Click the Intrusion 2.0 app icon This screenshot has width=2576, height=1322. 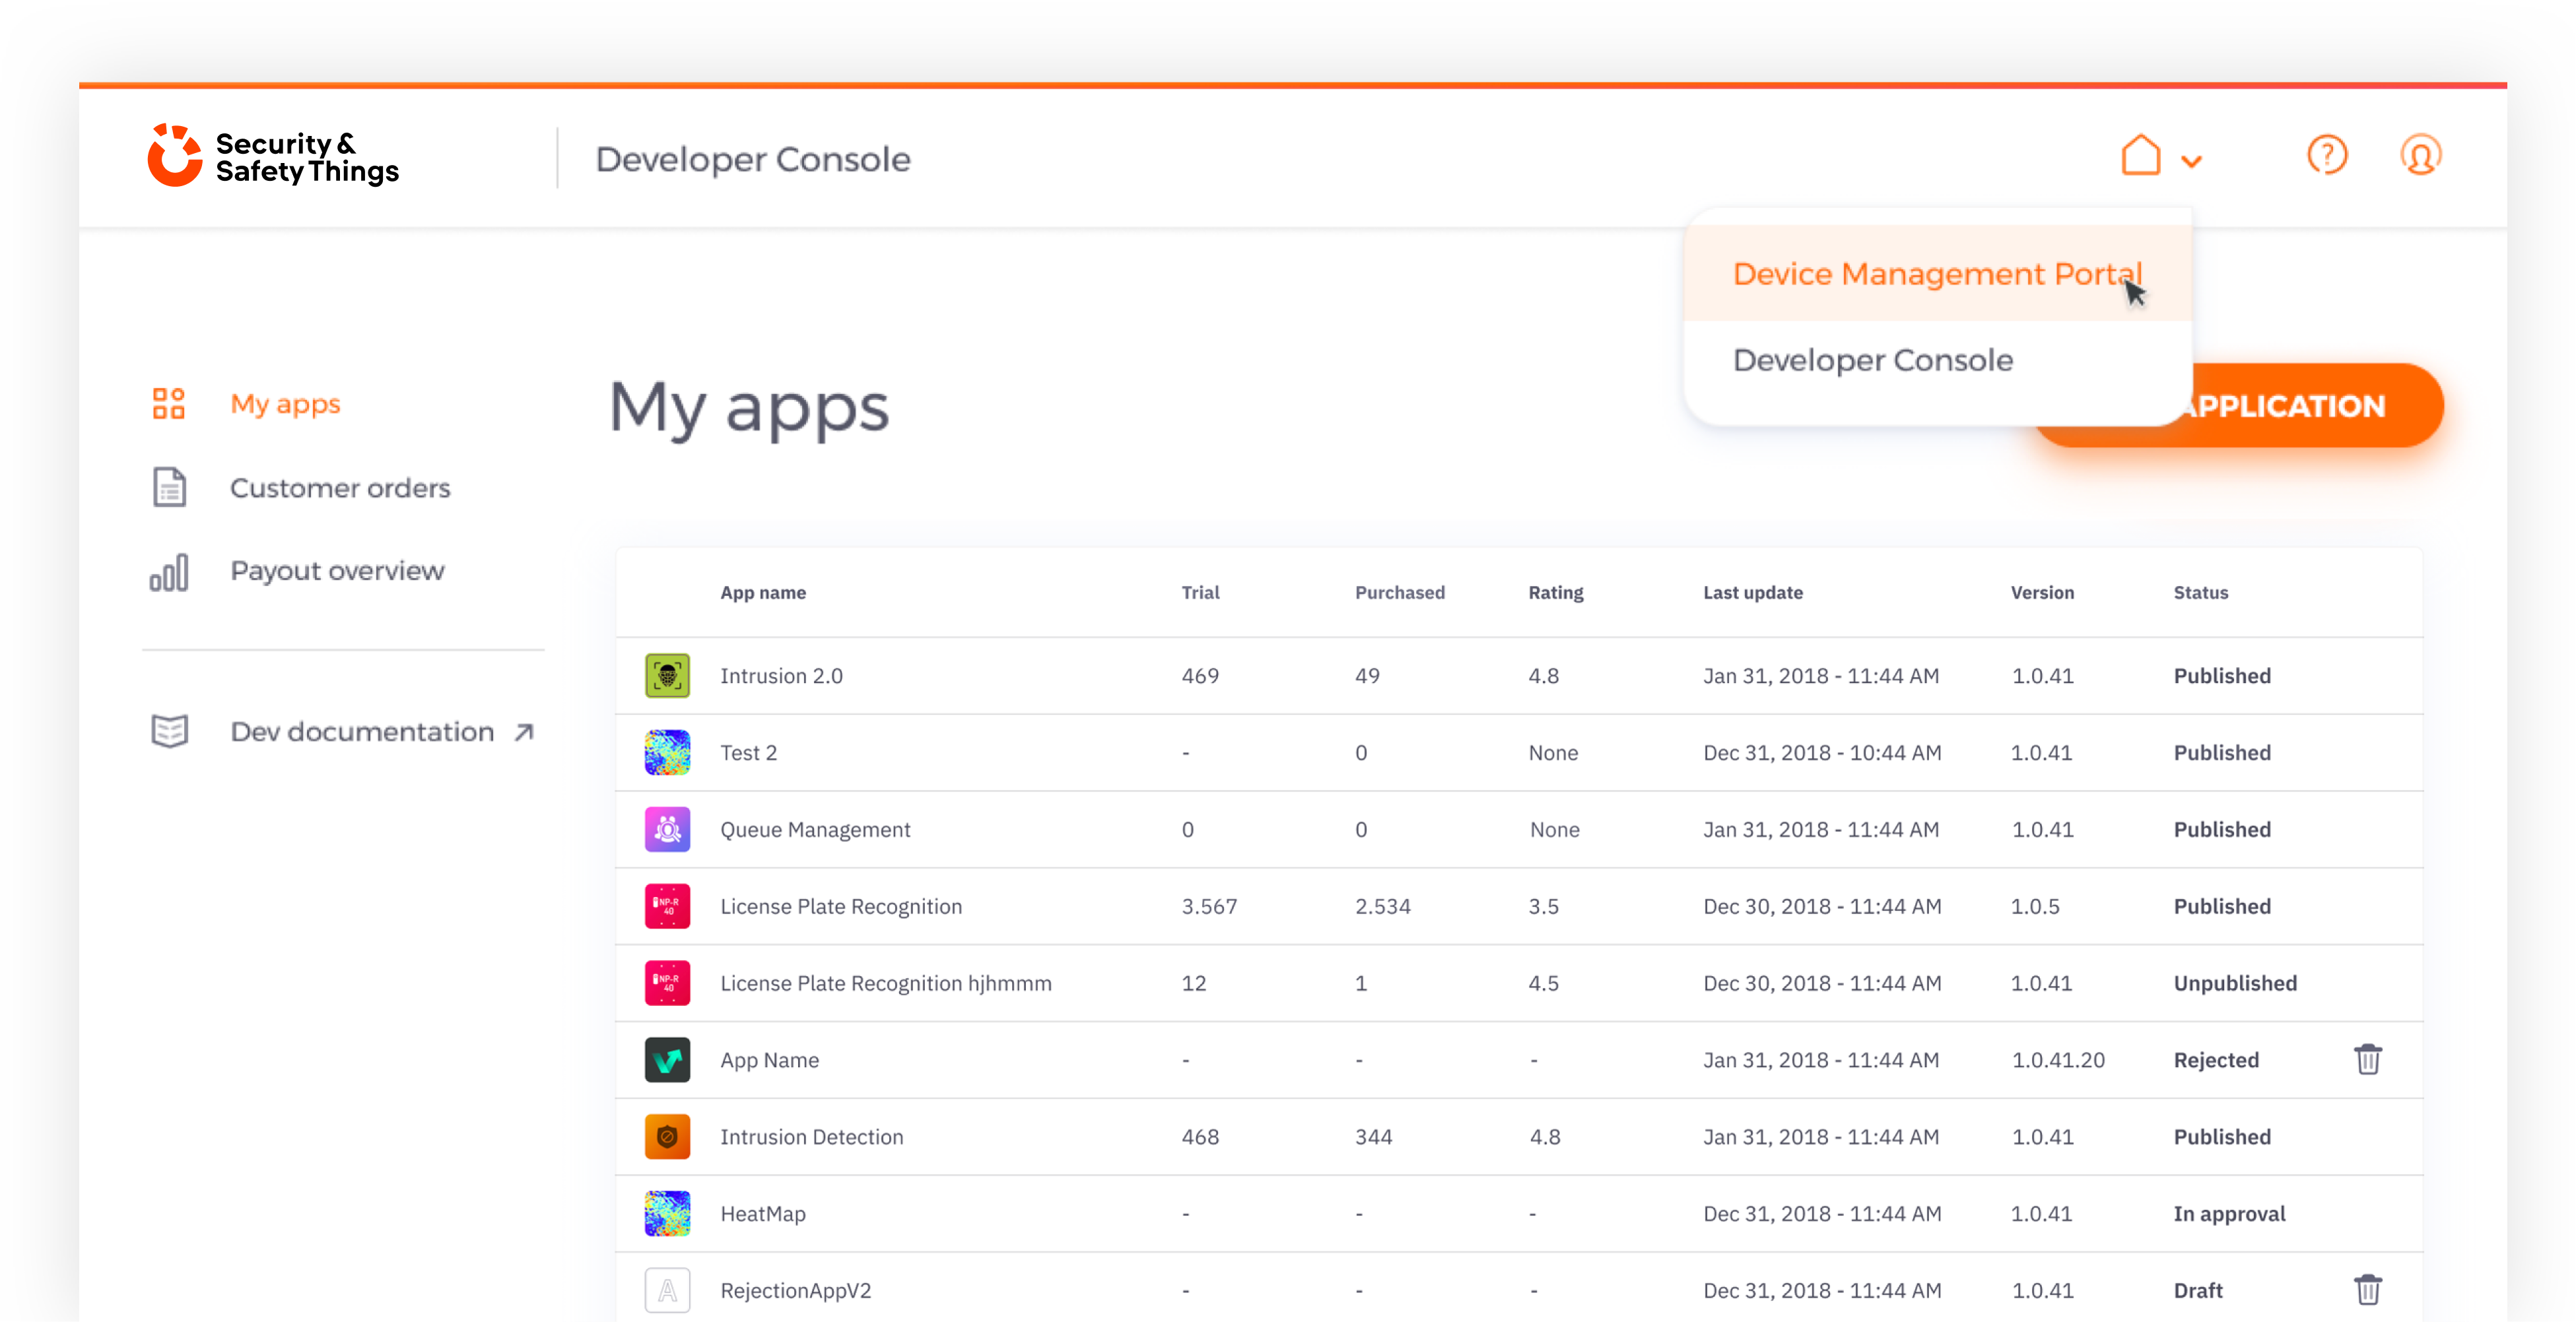667,676
